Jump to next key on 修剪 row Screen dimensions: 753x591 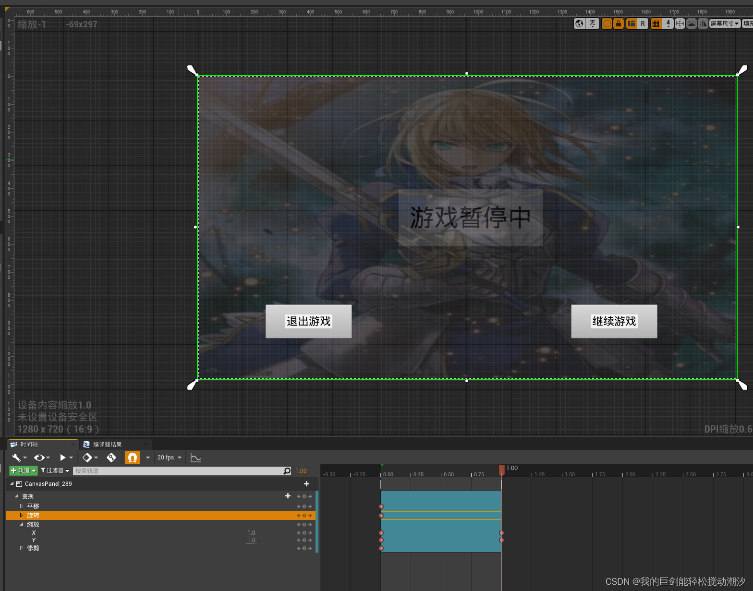click(310, 548)
